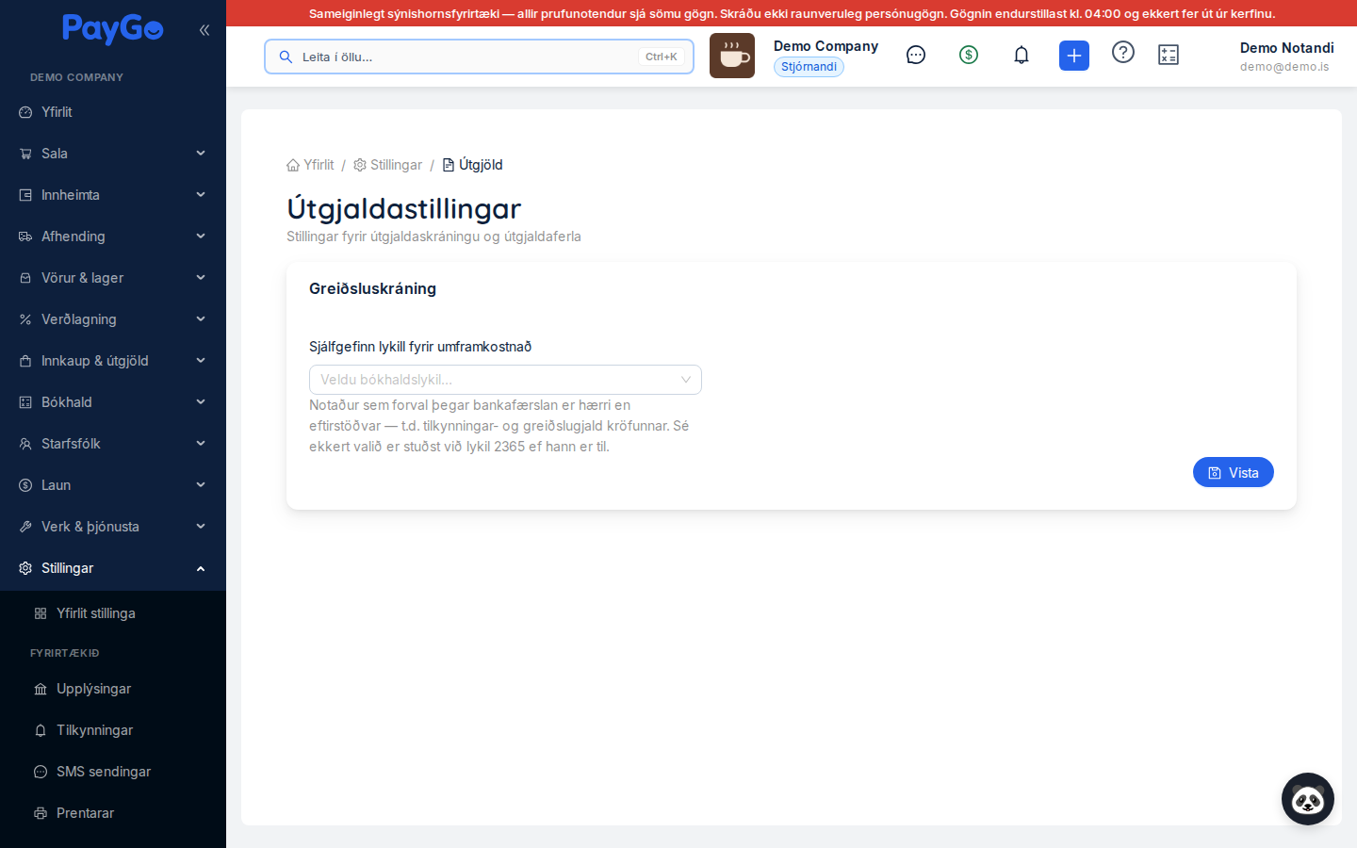Click the Vista save button
The height and width of the screenshot is (848, 1357).
point(1233,473)
